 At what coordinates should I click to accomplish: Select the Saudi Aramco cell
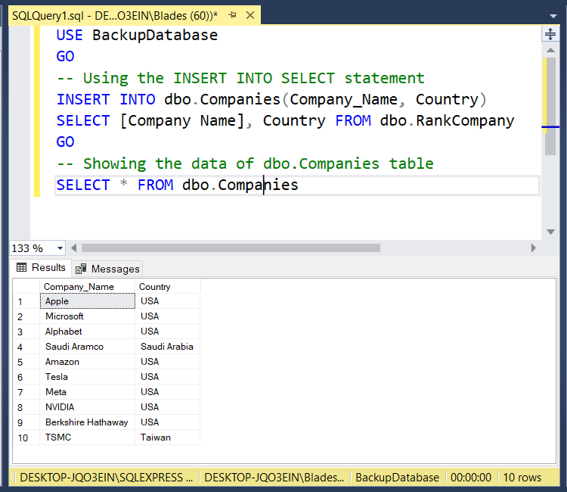[87, 347]
